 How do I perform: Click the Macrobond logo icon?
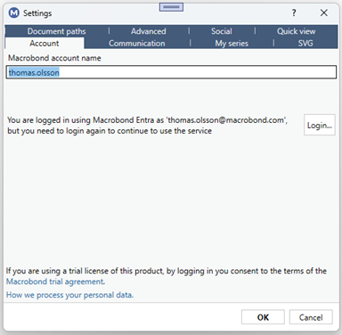point(13,12)
